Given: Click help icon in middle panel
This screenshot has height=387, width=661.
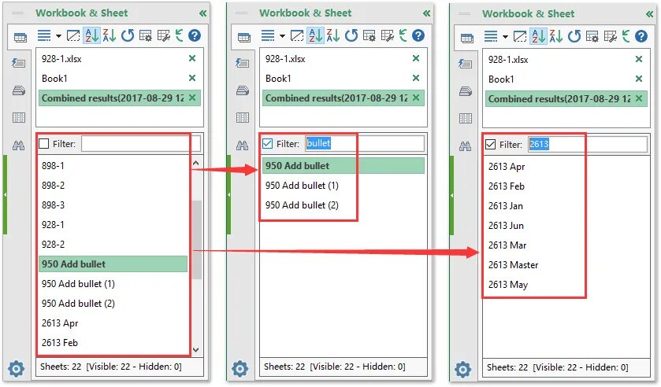Looking at the screenshot, I should click(x=418, y=35).
